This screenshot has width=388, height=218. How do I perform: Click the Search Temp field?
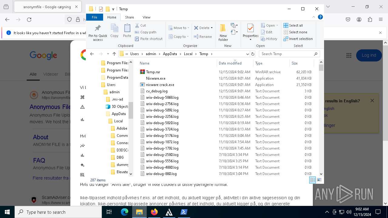point(289,54)
